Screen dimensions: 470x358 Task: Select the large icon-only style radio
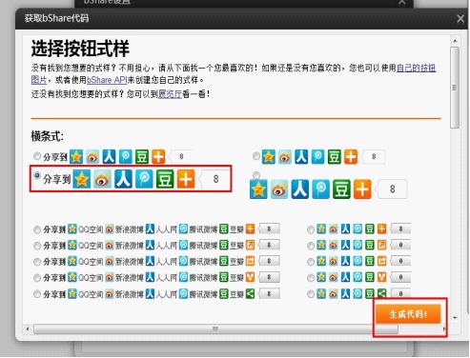tap(256, 175)
